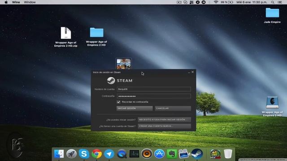This screenshot has height=161, width=287.
Task: Open the speaker audio app in dock
Action: pyautogui.click(x=147, y=154)
